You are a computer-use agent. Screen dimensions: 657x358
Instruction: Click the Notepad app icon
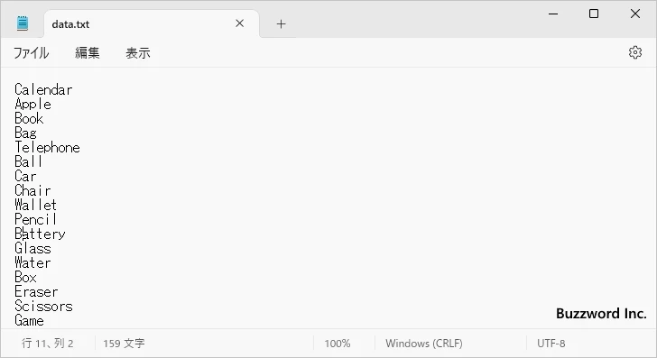[x=23, y=23]
